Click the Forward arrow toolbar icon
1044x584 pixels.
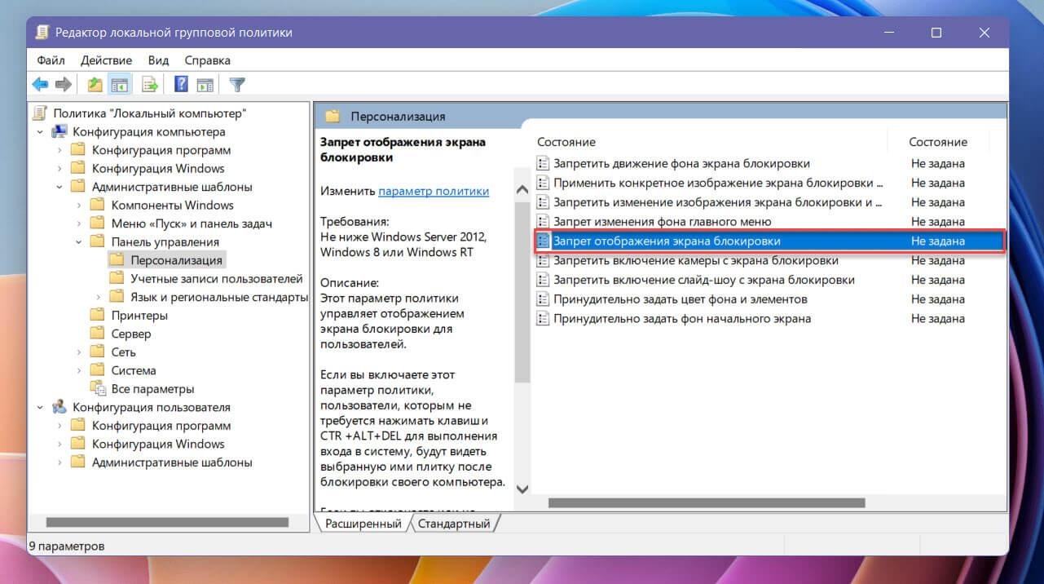pos(63,84)
